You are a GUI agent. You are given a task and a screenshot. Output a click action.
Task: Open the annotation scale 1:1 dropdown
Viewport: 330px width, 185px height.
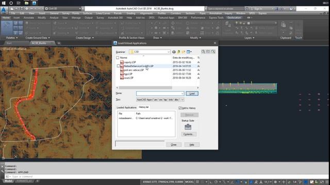click(268, 182)
